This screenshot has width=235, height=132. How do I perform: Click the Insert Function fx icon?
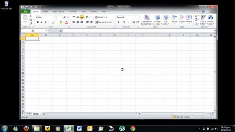click(x=61, y=31)
